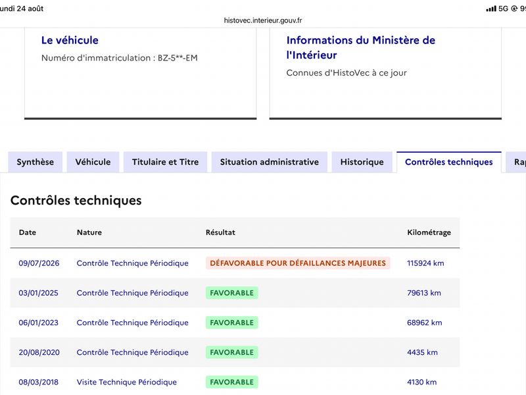Click the mileage value 4130 km

[422, 382]
